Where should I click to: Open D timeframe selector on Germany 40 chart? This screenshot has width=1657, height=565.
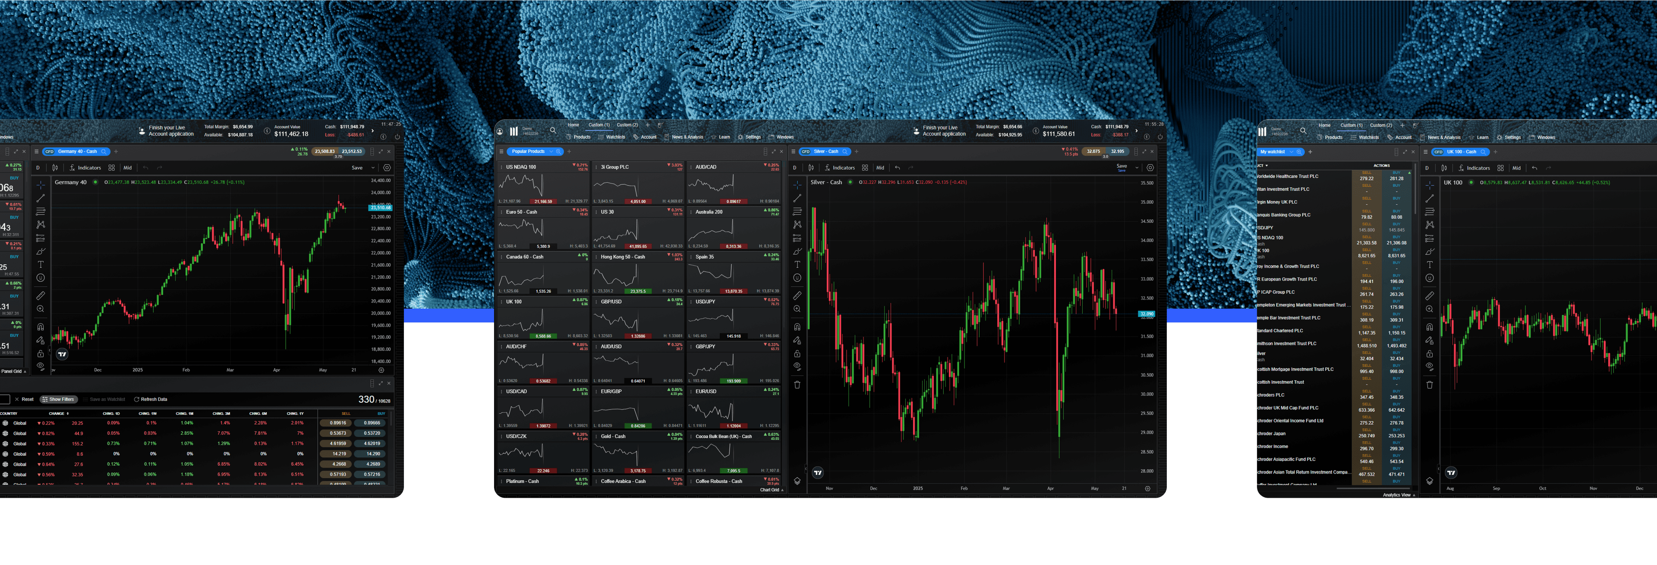click(38, 168)
